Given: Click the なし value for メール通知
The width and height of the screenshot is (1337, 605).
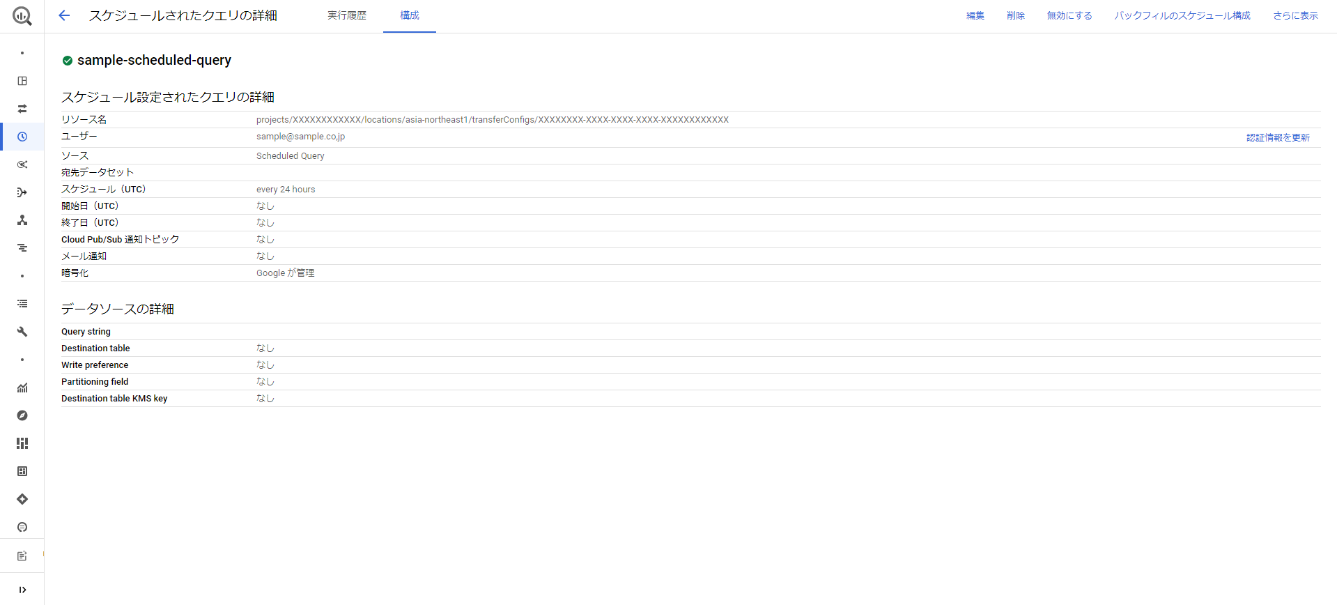Looking at the screenshot, I should coord(265,256).
